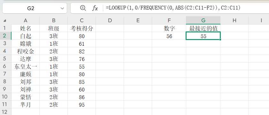Click 程咬金's score cell 82

(x=82, y=51)
